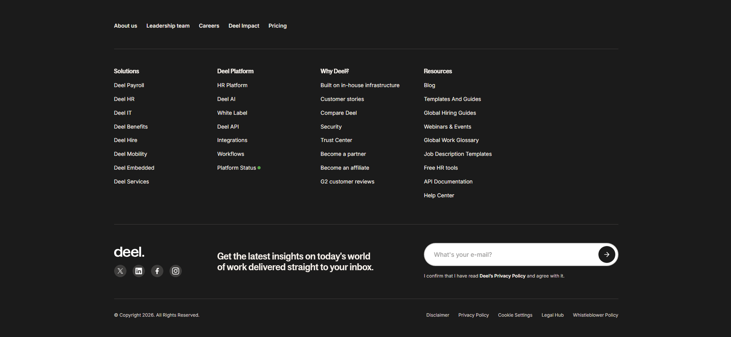Screen dimensions: 731x337
Task: Open the Pricing page
Action: 277,26
